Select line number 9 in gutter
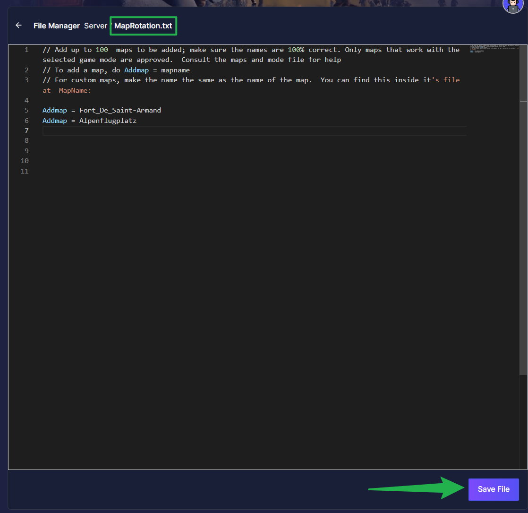Image resolution: width=528 pixels, height=513 pixels. click(x=26, y=151)
